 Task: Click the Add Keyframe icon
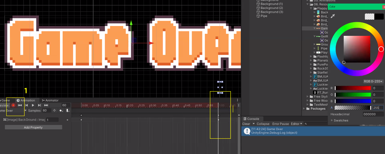[x=61, y=111]
